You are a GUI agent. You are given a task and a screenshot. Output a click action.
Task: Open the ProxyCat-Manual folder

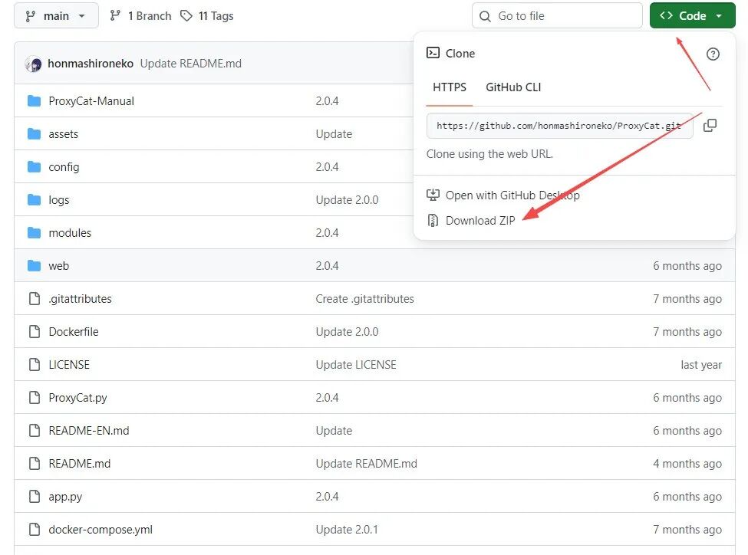pos(91,101)
